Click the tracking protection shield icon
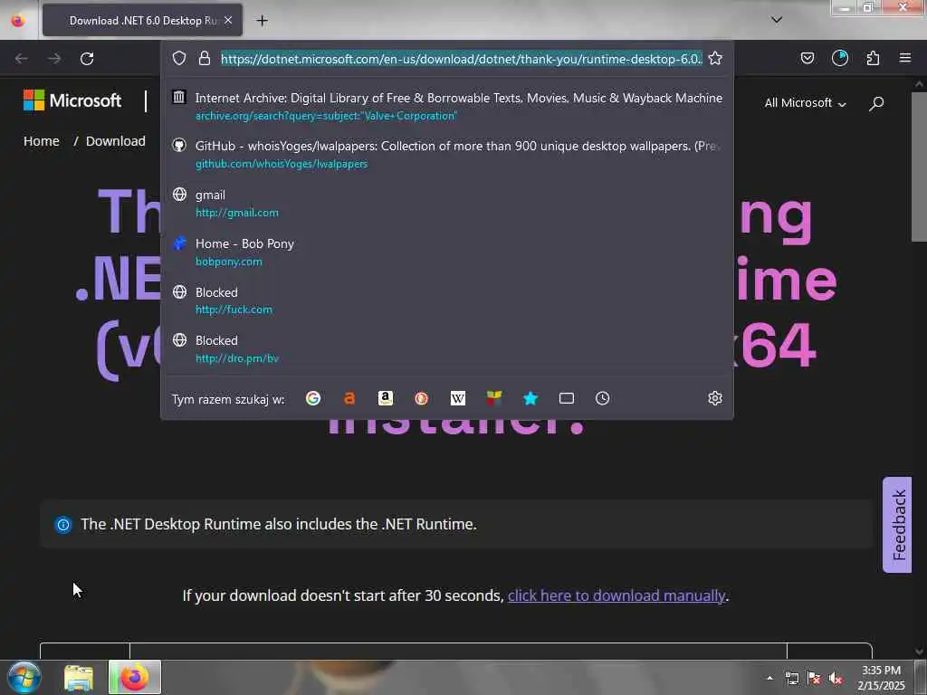This screenshot has height=695, width=927. [179, 58]
